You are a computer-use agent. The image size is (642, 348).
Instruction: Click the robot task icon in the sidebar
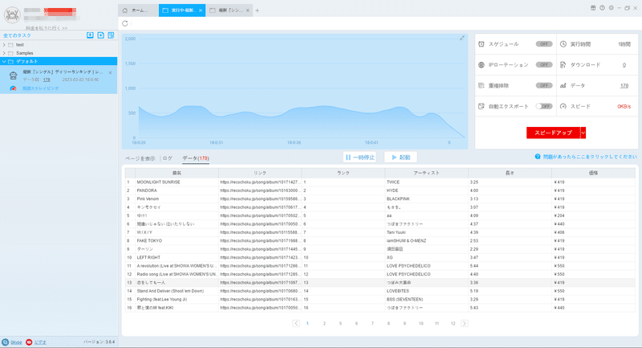coord(13,76)
